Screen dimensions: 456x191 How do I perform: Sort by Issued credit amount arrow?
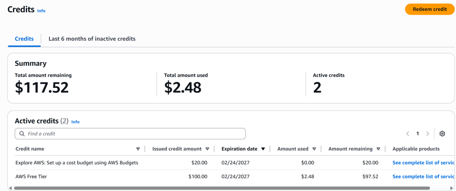click(x=207, y=149)
